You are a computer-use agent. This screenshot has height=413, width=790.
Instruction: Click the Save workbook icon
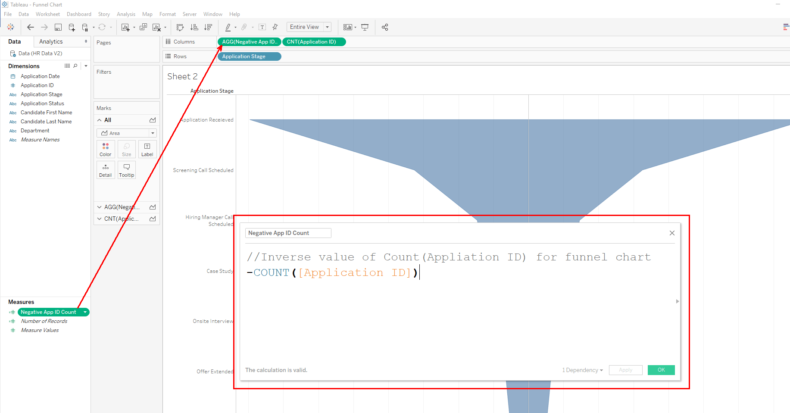[58, 27]
